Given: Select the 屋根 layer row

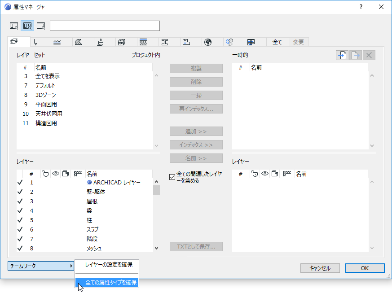Looking at the screenshot, I should click(x=84, y=201).
